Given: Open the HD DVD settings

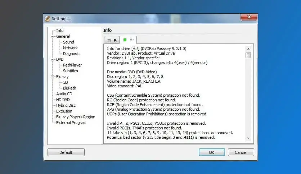Looking at the screenshot, I should tap(63, 100).
